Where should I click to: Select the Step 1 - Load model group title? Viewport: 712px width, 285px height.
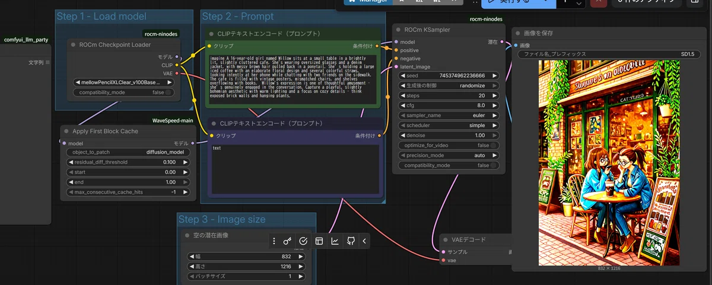tap(101, 17)
